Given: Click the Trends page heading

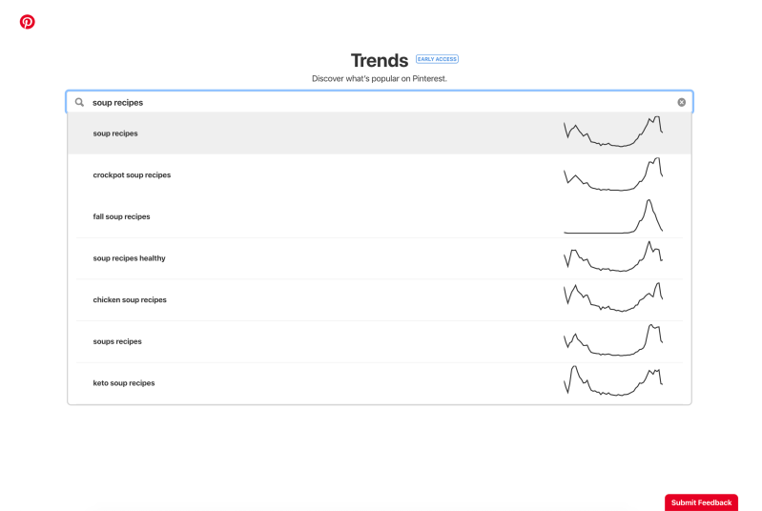Looking at the screenshot, I should (380, 61).
